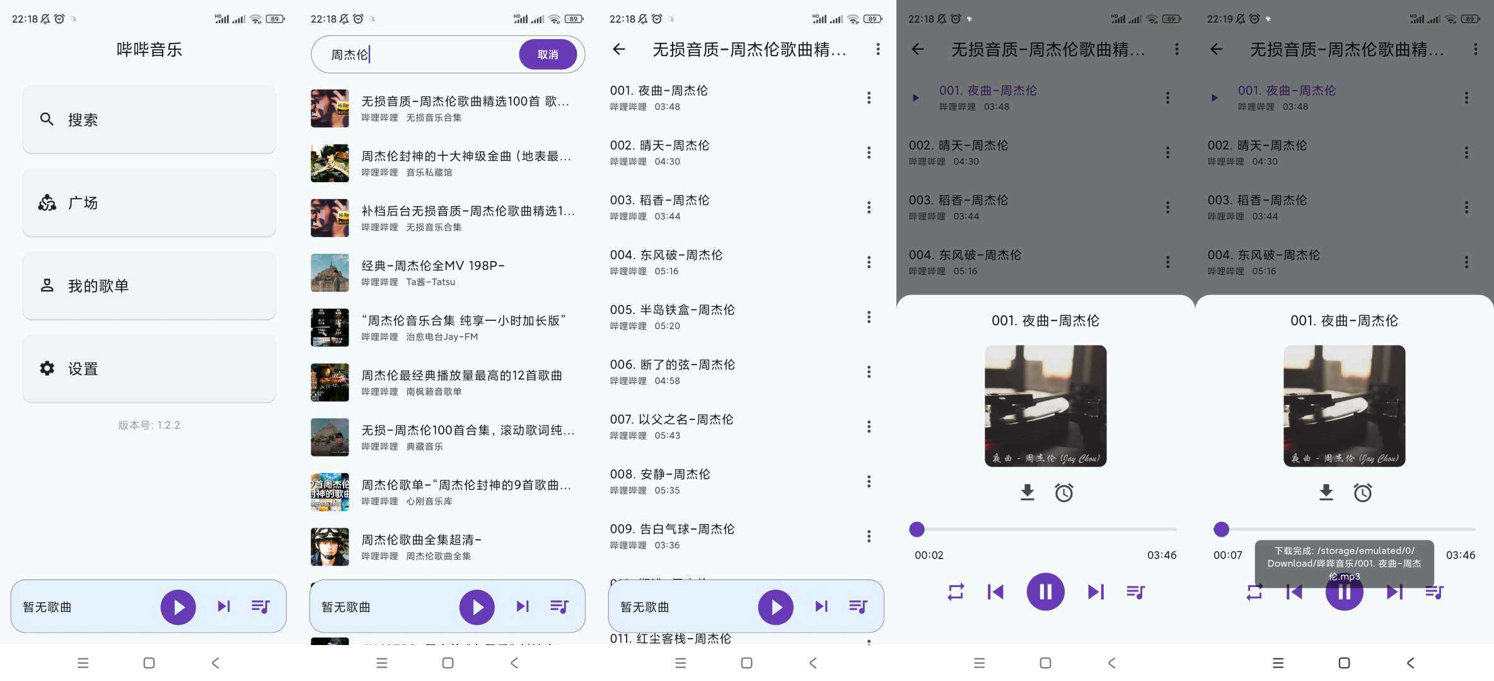Image resolution: width=1494 pixels, height=681 pixels.
Task: Open queue in the home screen mini player
Action: click(260, 607)
